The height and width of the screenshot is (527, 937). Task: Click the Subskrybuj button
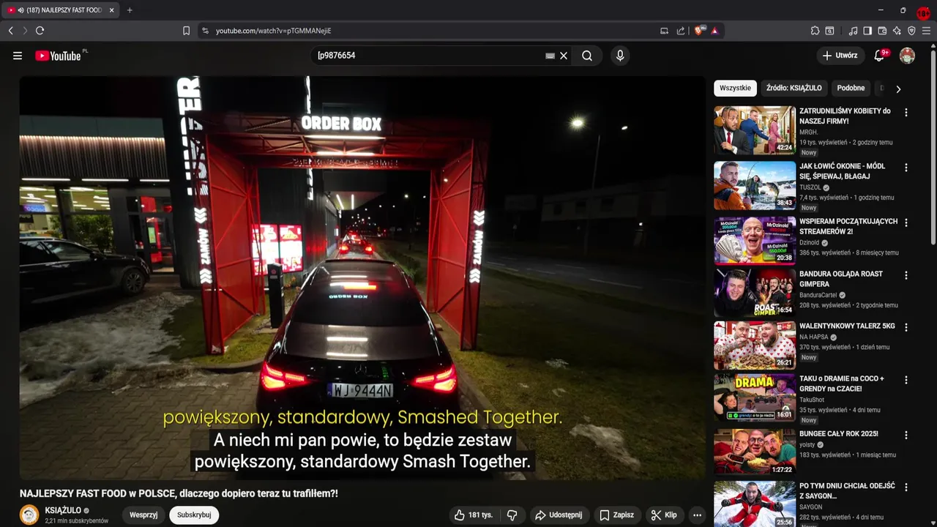[x=194, y=515]
